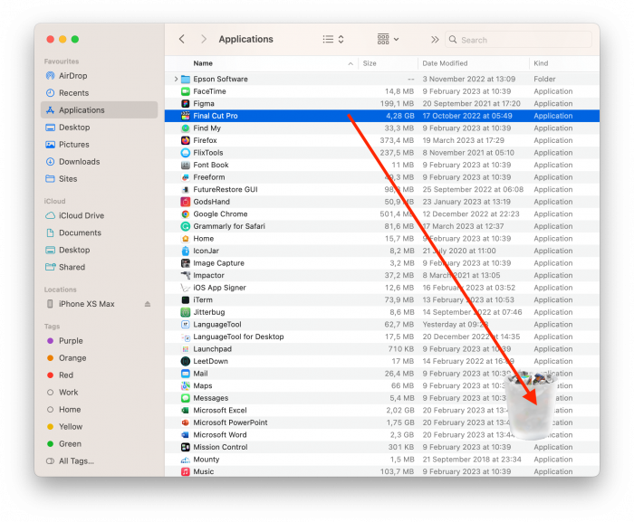This screenshot has height=522, width=634.
Task: Sort by the Name column header
Action: [x=203, y=63]
